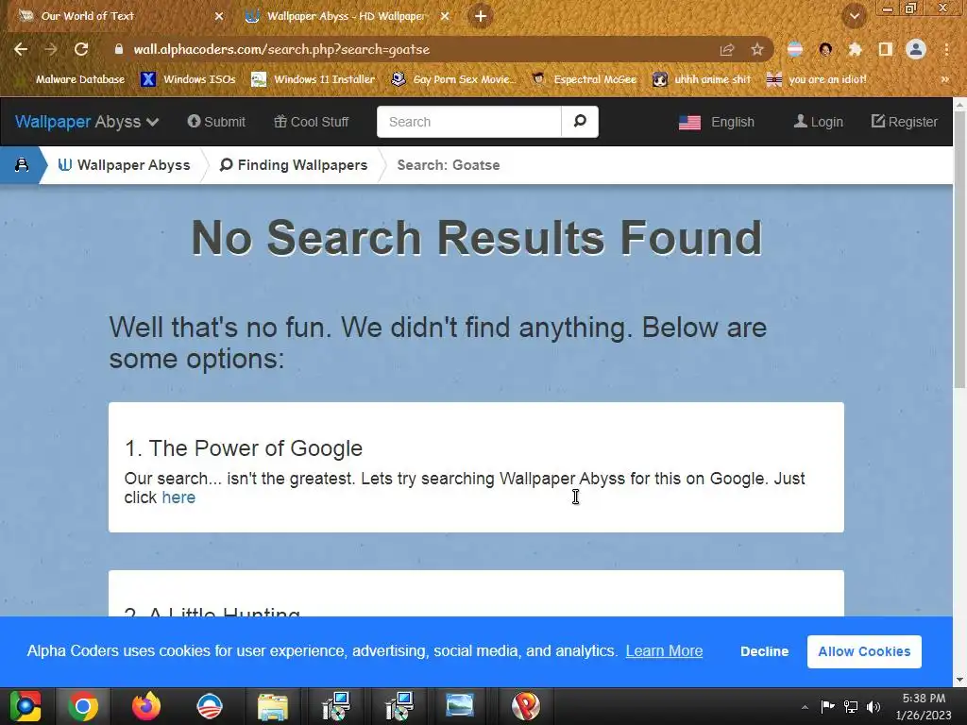Click the 'here' Google search link

click(178, 497)
